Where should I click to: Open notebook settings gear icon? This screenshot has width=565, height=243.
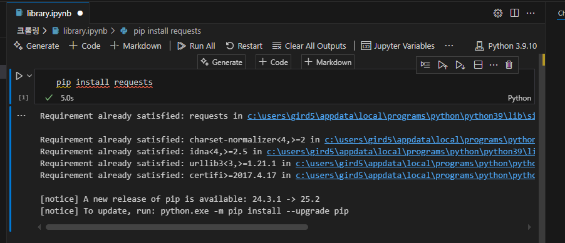point(497,13)
